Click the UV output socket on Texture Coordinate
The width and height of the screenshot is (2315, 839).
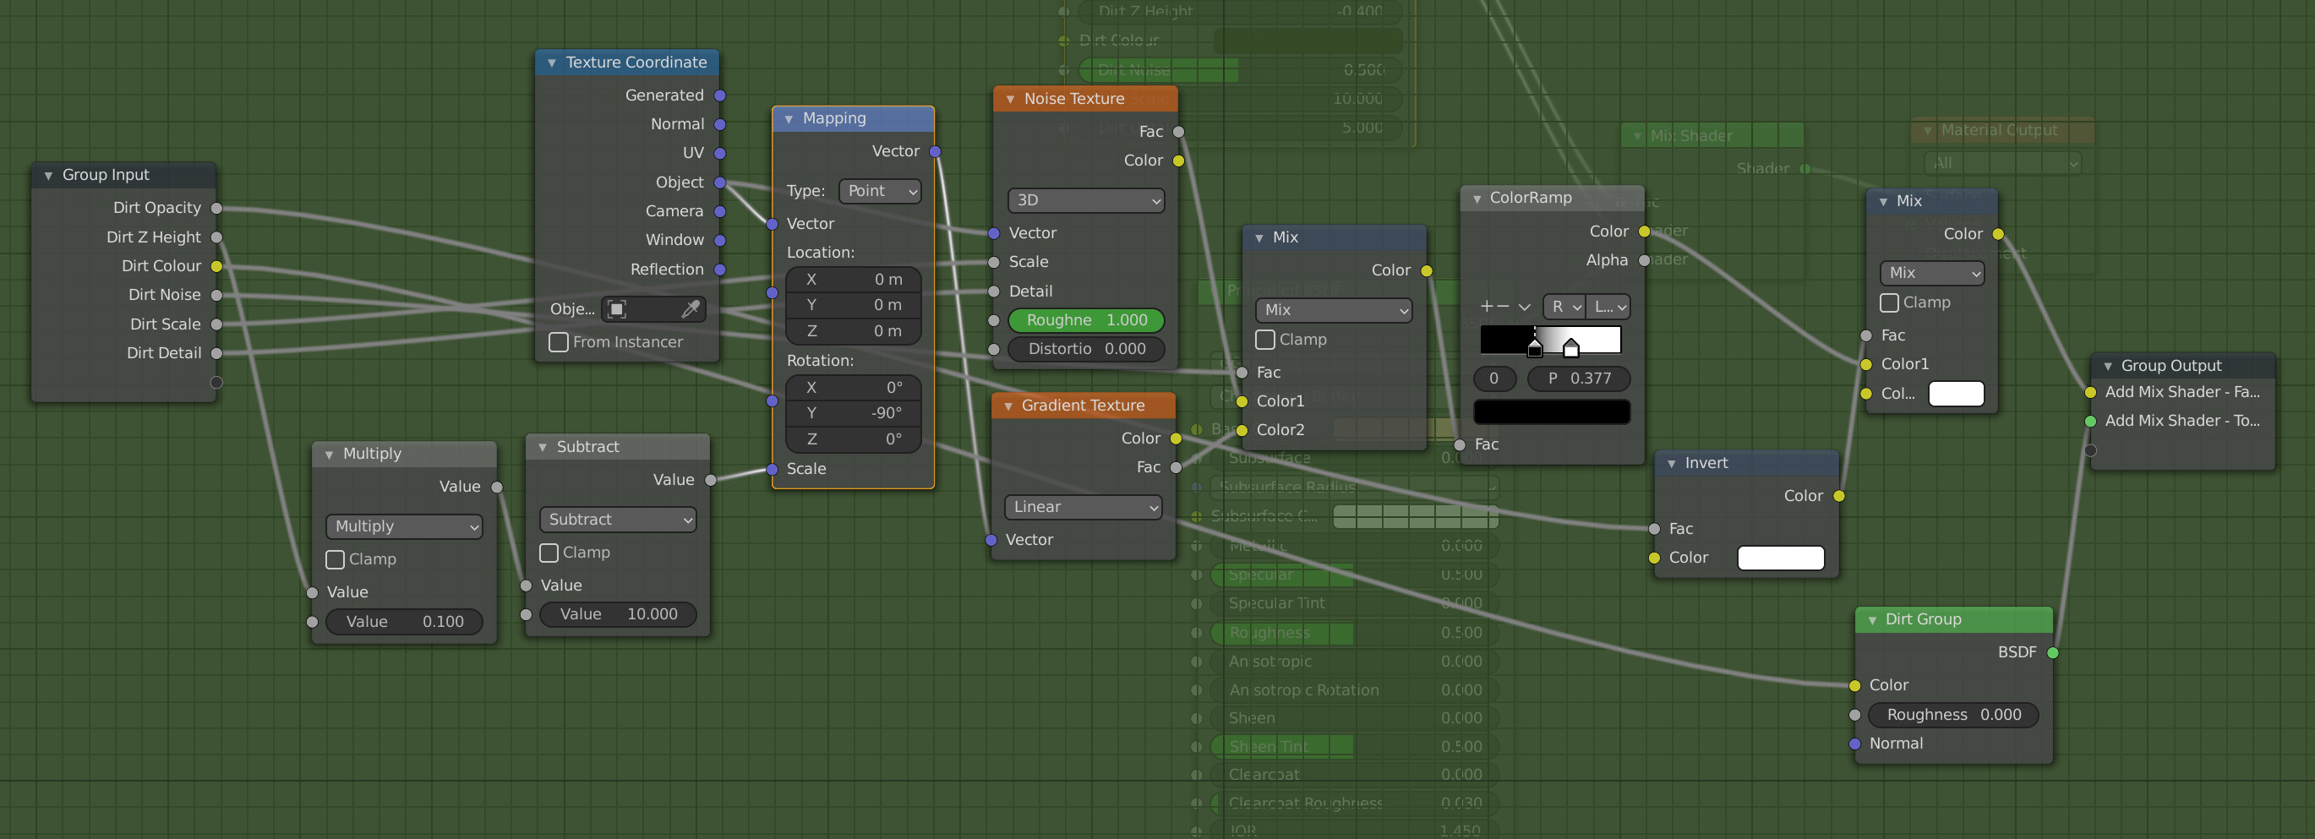[x=720, y=154]
